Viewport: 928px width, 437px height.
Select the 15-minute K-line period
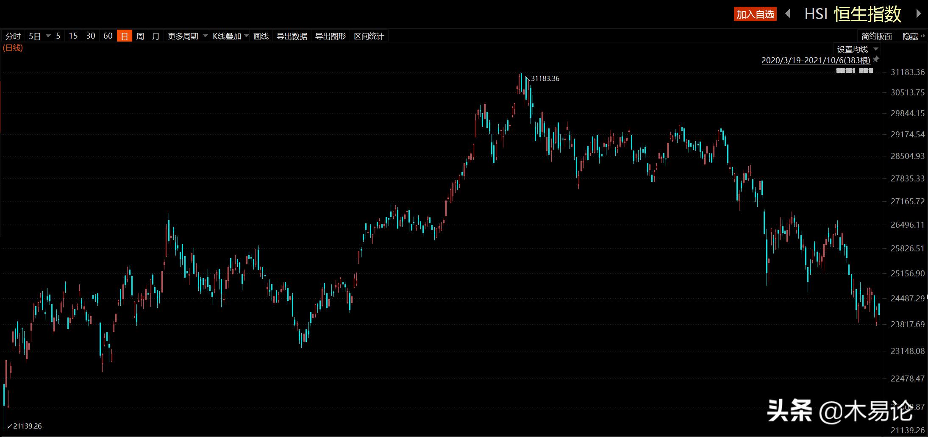tap(73, 36)
